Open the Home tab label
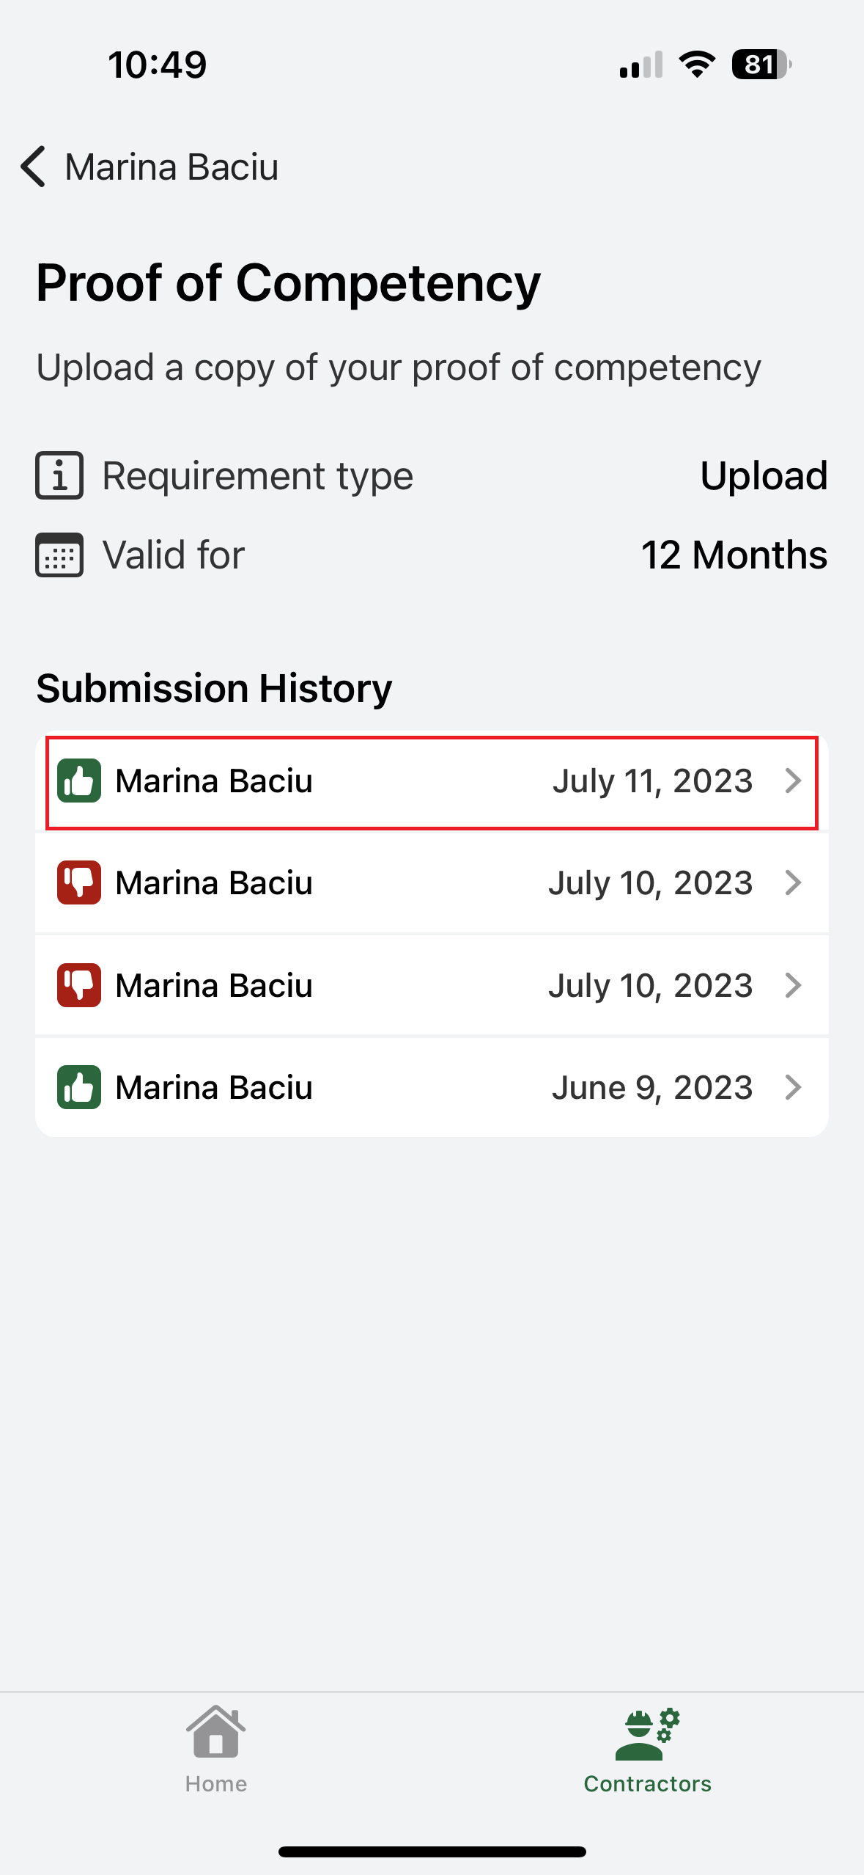 215,1783
